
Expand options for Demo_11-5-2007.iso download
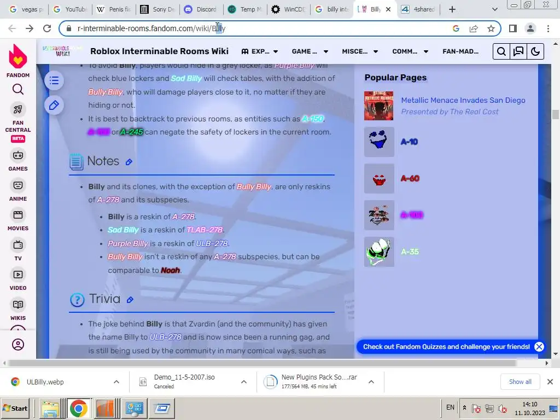click(x=244, y=382)
